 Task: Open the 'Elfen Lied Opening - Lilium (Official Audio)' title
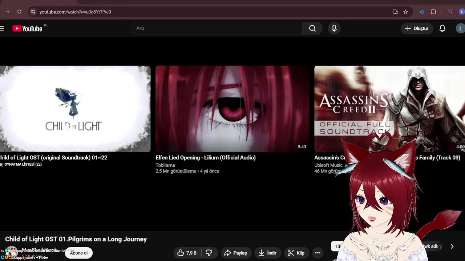[x=206, y=158]
